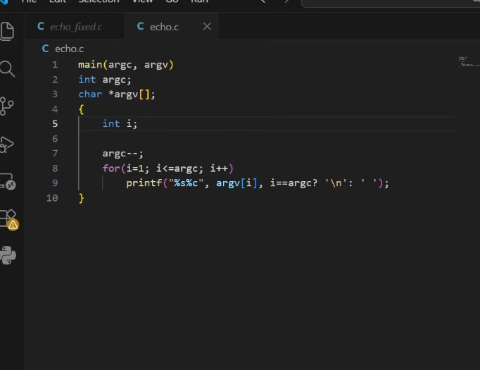Open the Selection menu
This screenshot has height=370, width=480.
coord(99,2)
